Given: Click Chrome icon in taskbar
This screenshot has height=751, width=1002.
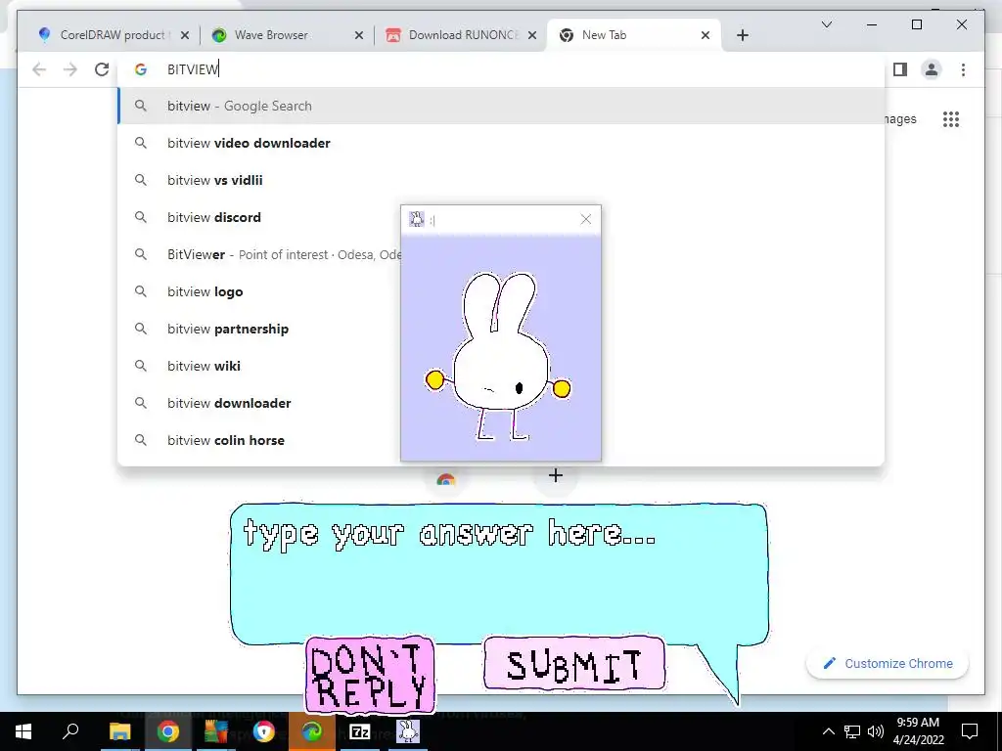Looking at the screenshot, I should [168, 731].
